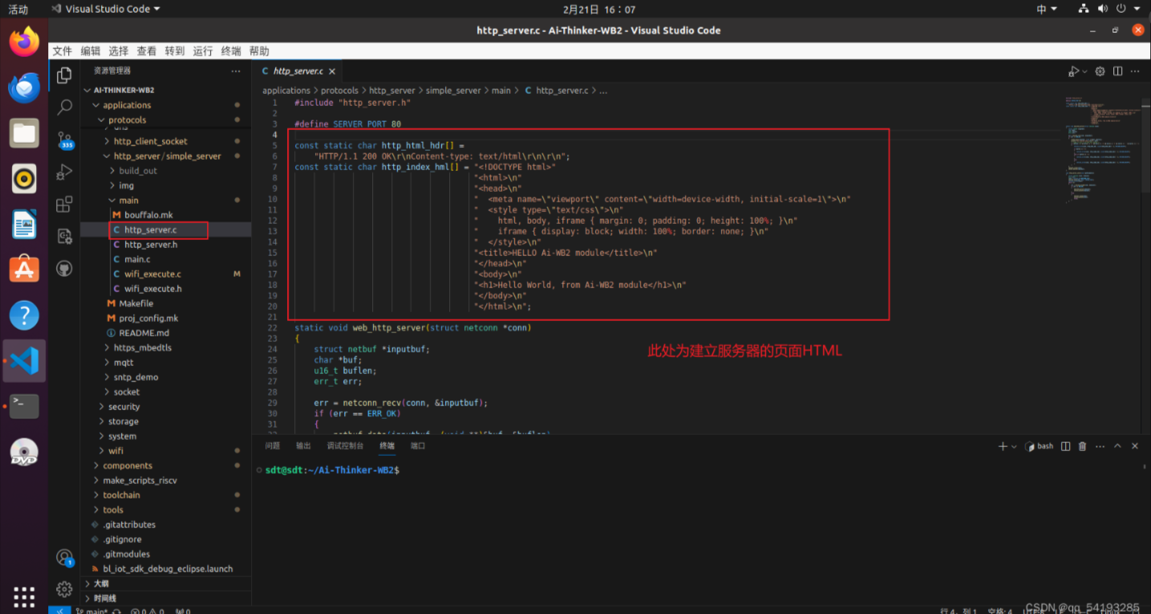
Task: Open the gear settings icon in editor toolbar
Action: (1100, 71)
